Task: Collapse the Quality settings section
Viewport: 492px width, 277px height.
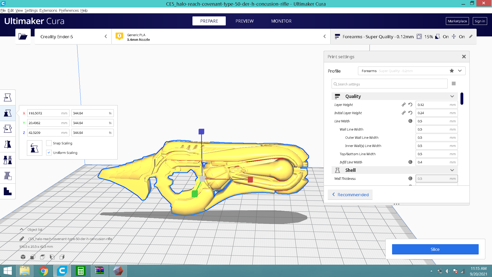Action: pos(452,96)
